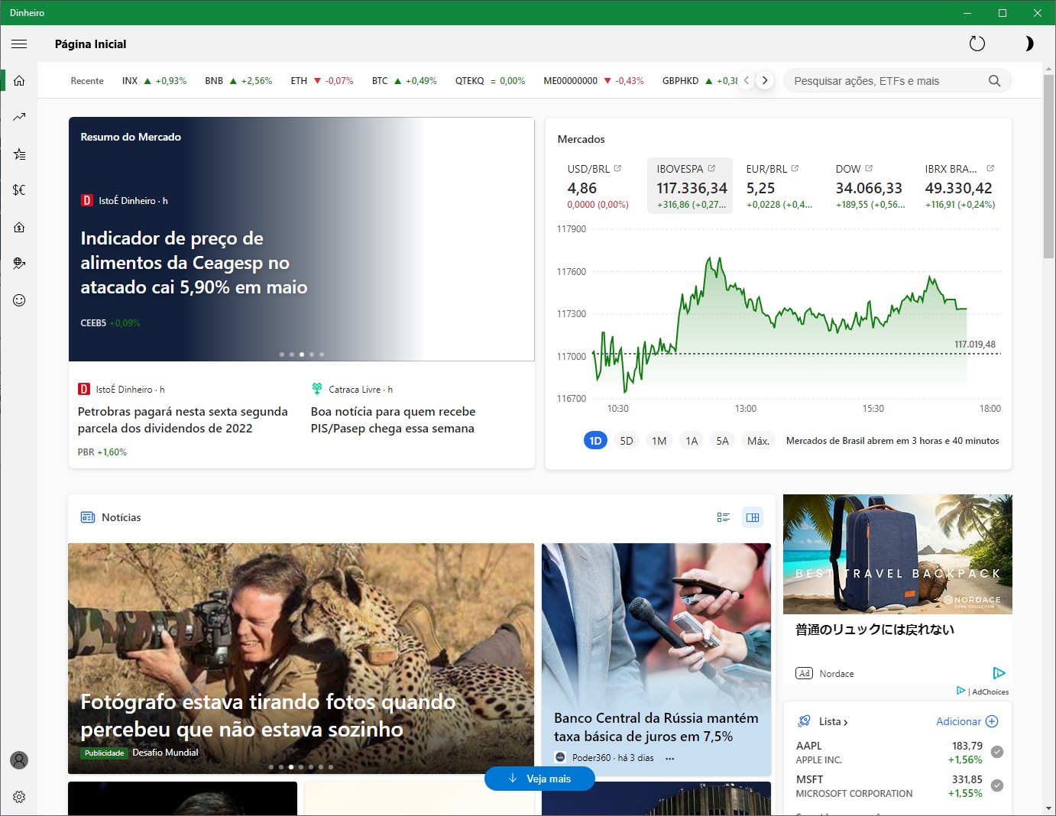1056x816 pixels.
Task: Select the USD/BRL market tab
Action: 600,186
